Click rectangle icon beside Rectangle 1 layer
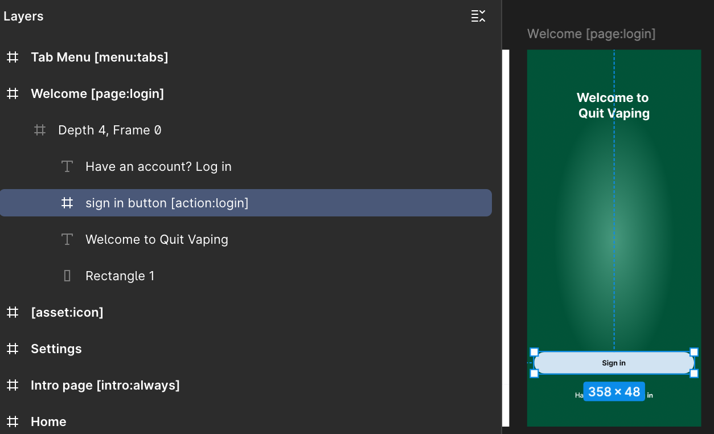714x434 pixels. [x=67, y=276]
